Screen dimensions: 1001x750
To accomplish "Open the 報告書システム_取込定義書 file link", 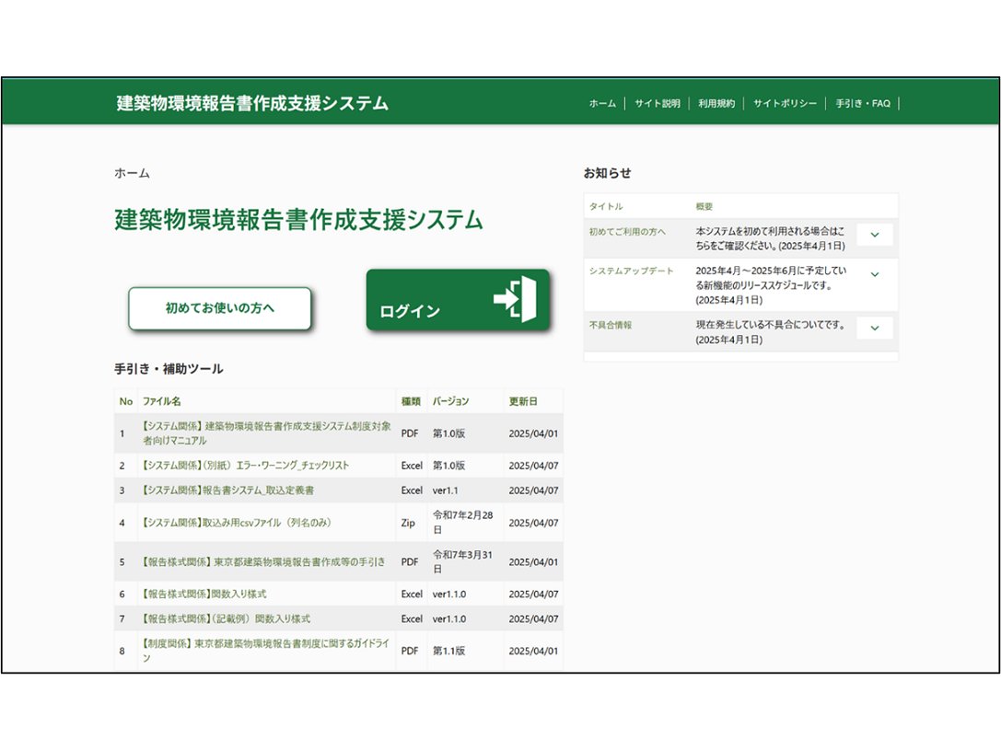I will point(227,490).
